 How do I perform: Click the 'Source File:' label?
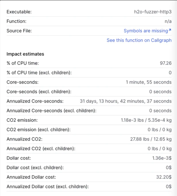tap(19, 31)
